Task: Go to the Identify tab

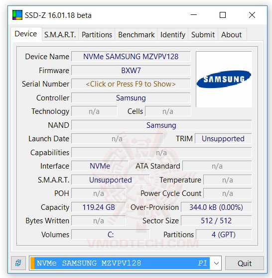Action: (x=172, y=35)
